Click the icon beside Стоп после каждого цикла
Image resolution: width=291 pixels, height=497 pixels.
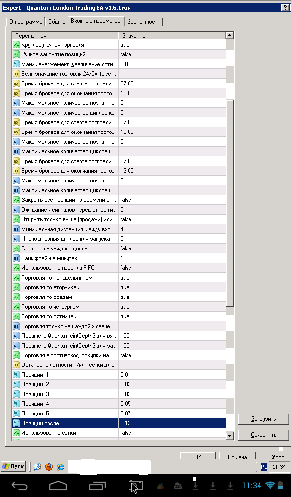[16, 248]
